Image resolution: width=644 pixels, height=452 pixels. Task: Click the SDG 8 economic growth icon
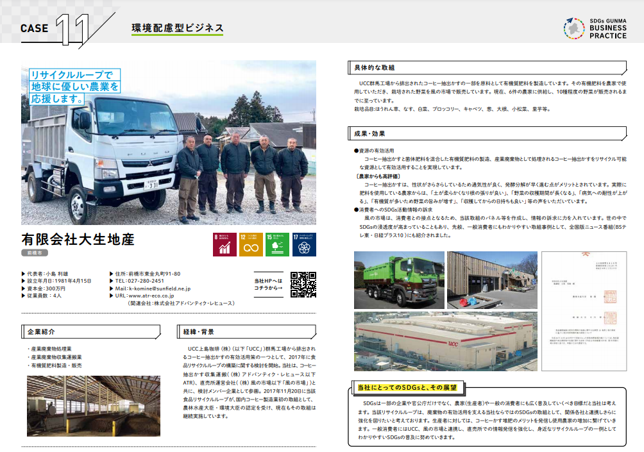pyautogui.click(x=225, y=244)
